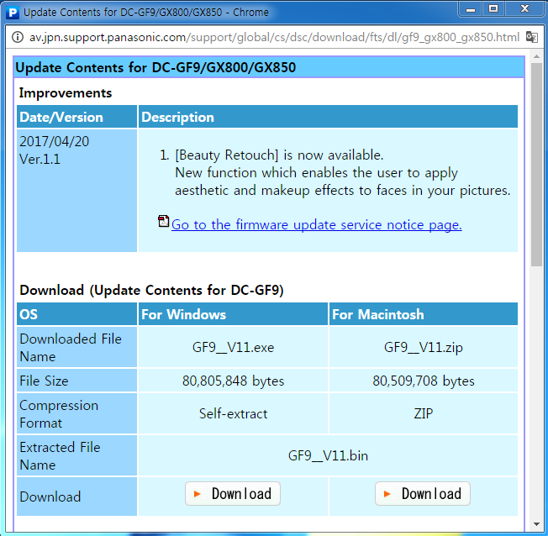Click the Ver.1.1 version text

[x=40, y=160]
